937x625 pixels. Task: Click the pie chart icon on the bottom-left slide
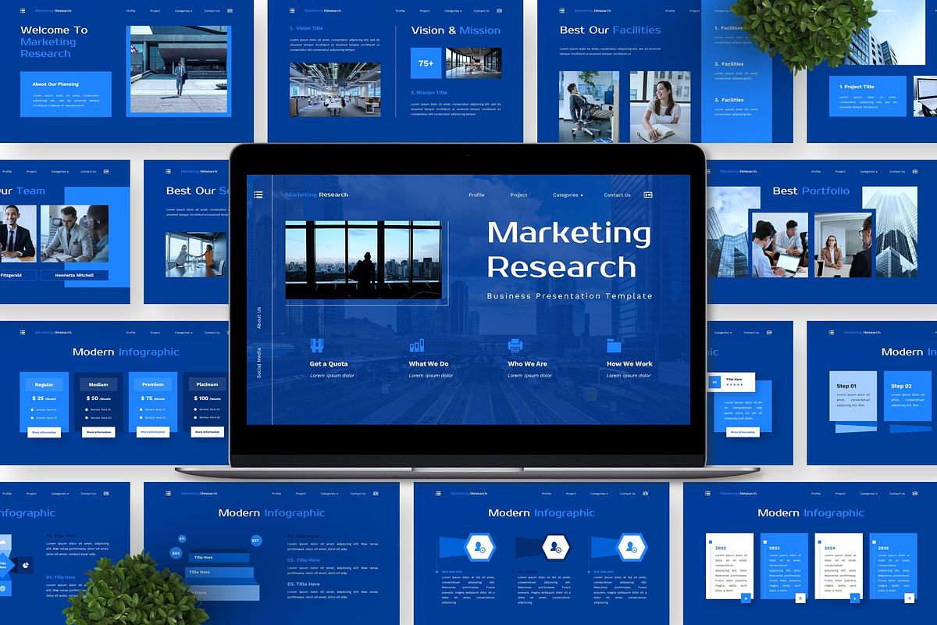tap(25, 564)
